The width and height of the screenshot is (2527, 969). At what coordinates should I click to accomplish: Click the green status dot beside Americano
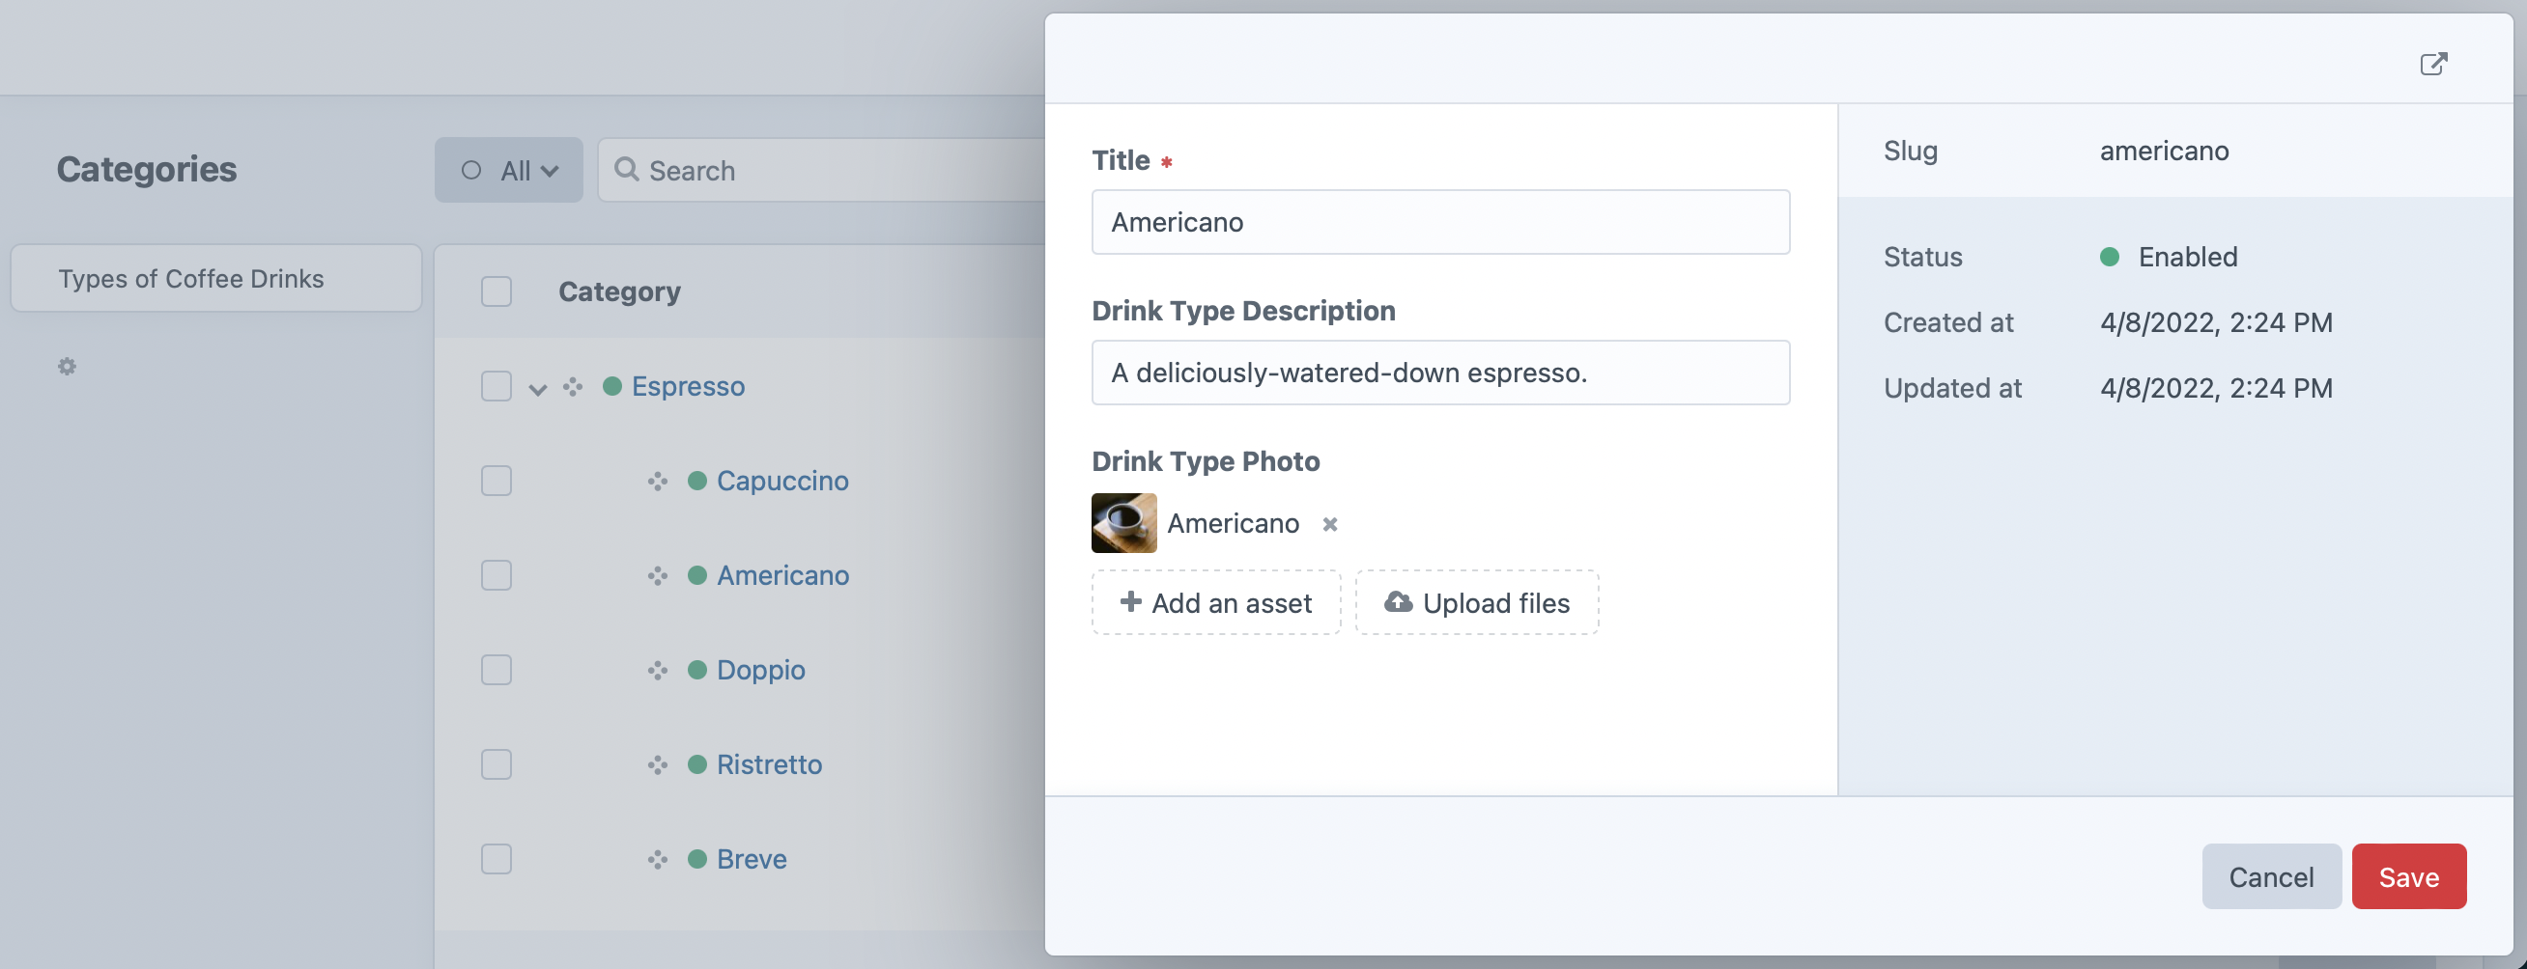(696, 575)
